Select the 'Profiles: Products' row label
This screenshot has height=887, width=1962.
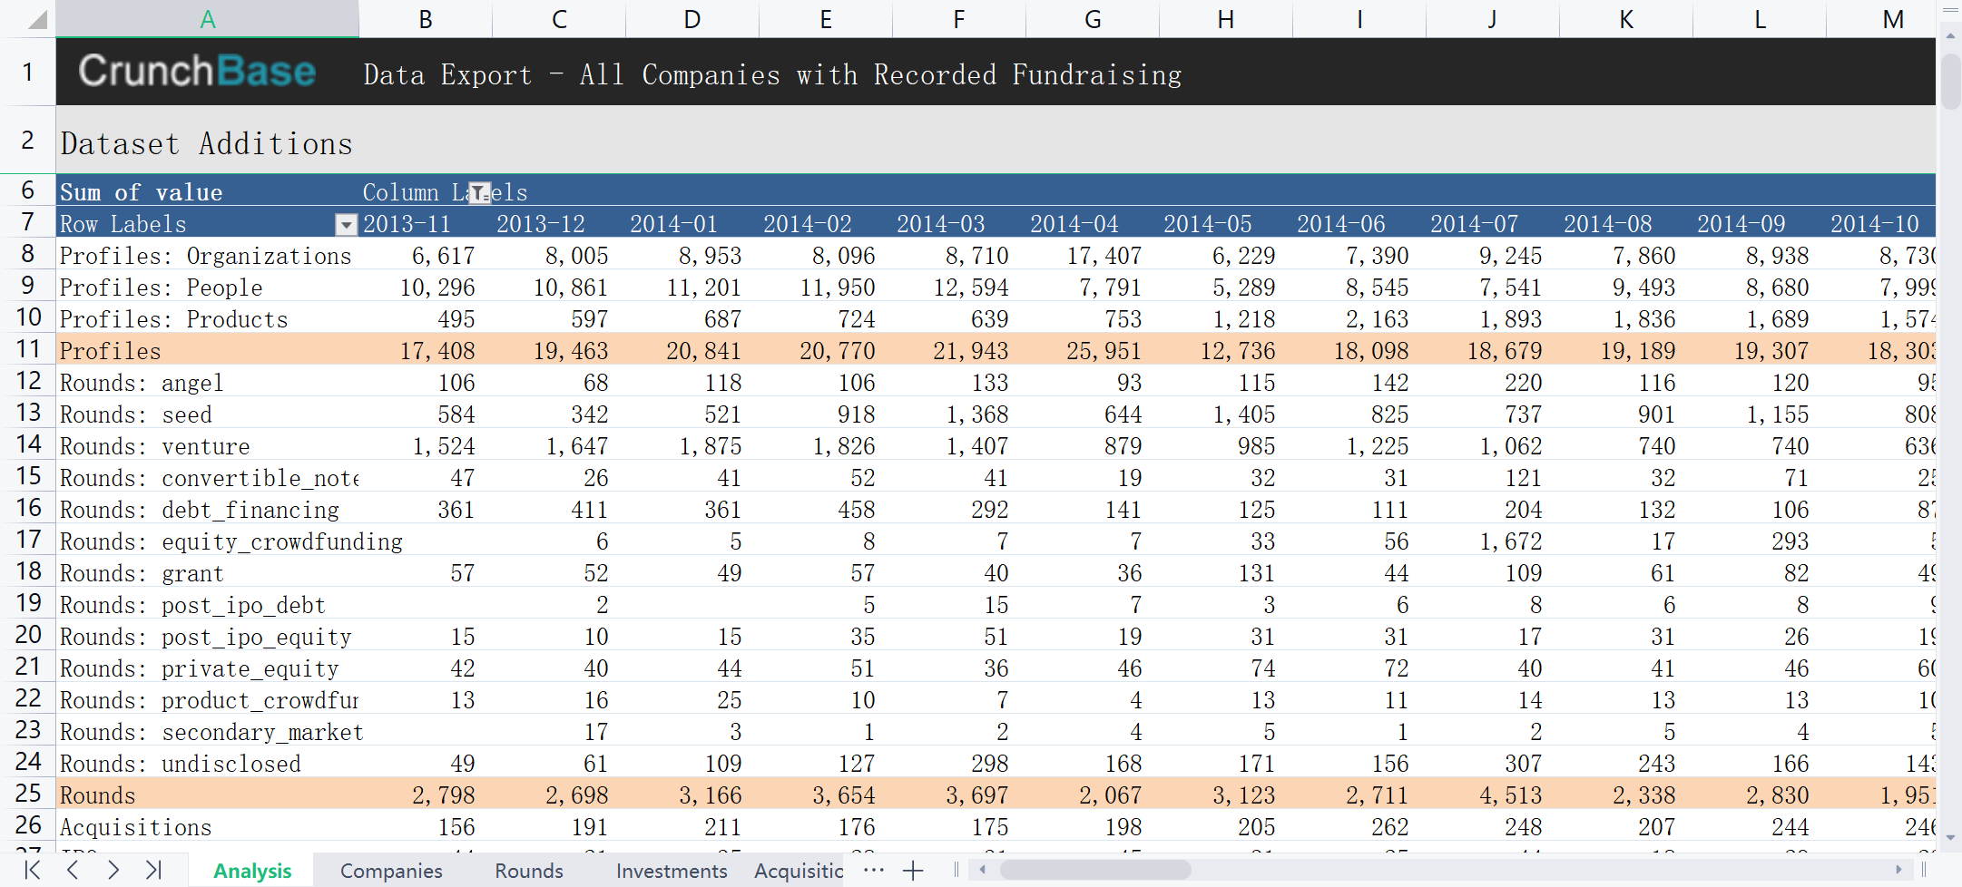point(208,319)
